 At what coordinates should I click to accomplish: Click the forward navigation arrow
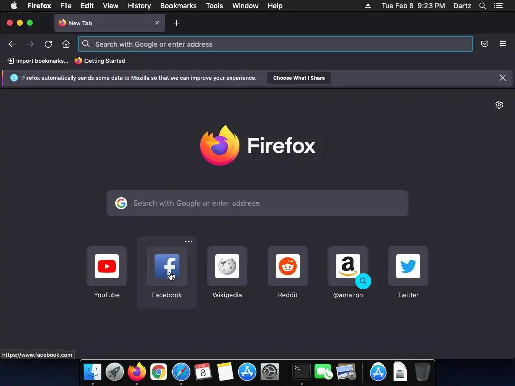click(x=30, y=44)
